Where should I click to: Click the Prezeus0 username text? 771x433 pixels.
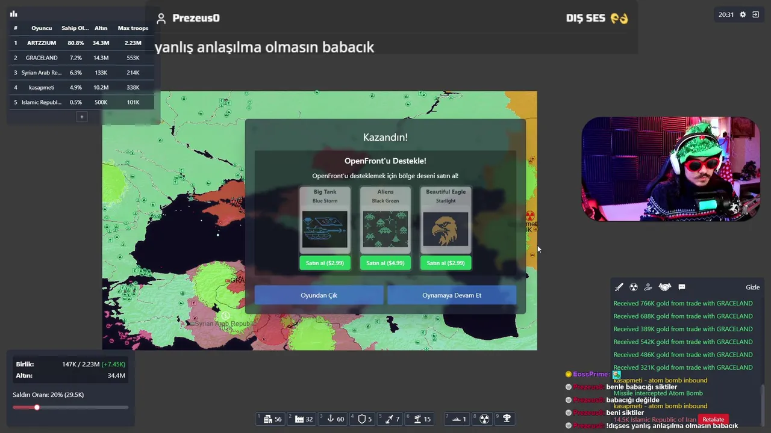coord(196,18)
